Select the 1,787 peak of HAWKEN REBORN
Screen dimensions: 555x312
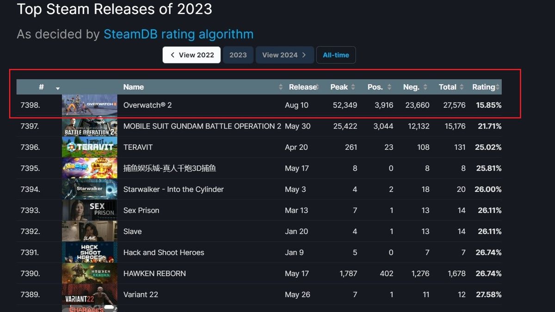point(348,274)
